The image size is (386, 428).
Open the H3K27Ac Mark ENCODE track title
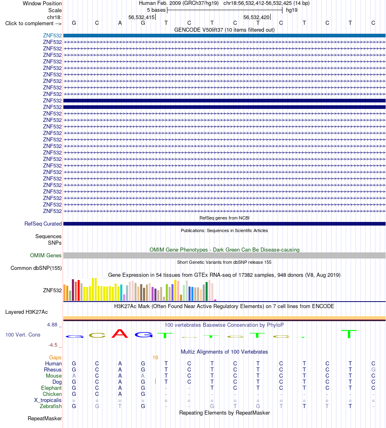click(x=224, y=306)
